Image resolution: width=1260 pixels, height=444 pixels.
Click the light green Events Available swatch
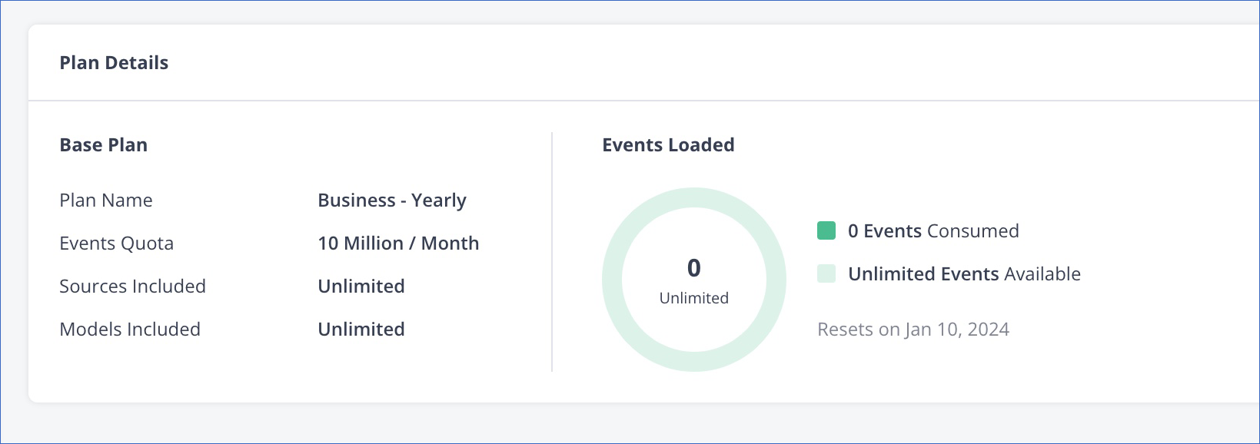(826, 273)
